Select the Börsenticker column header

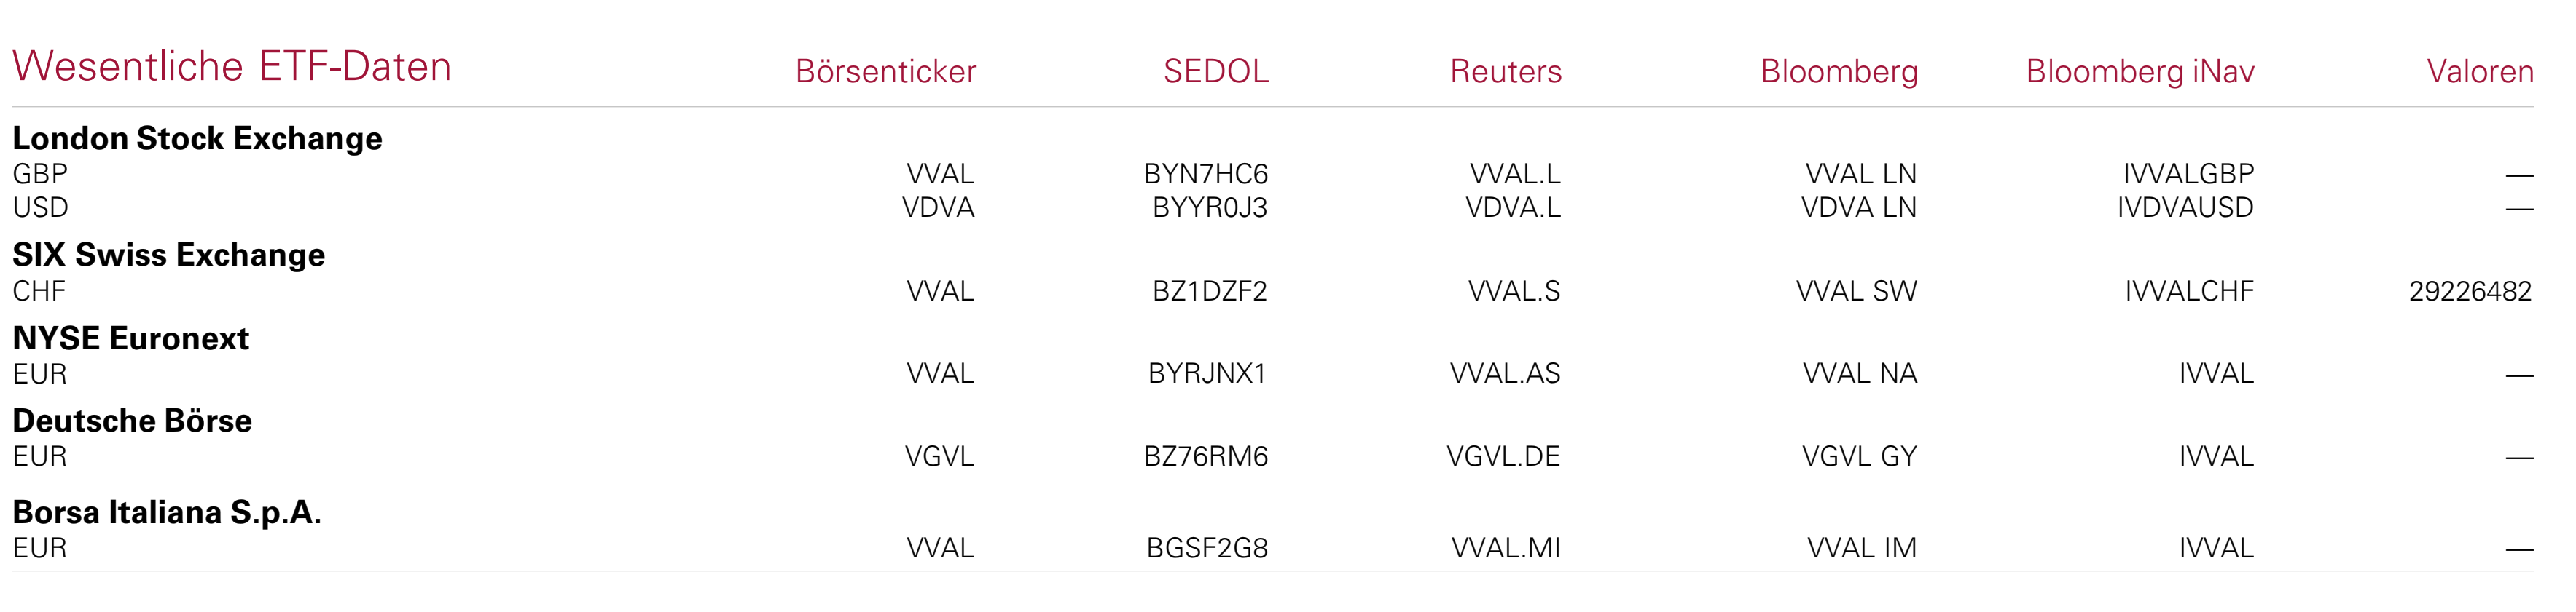[885, 72]
